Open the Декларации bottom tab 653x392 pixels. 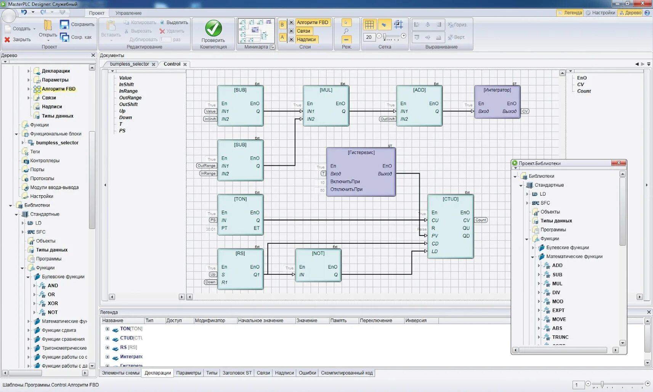158,373
